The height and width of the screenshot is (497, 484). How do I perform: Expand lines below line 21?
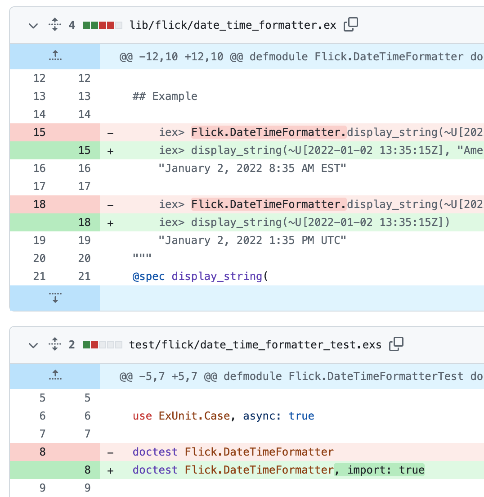click(x=55, y=298)
